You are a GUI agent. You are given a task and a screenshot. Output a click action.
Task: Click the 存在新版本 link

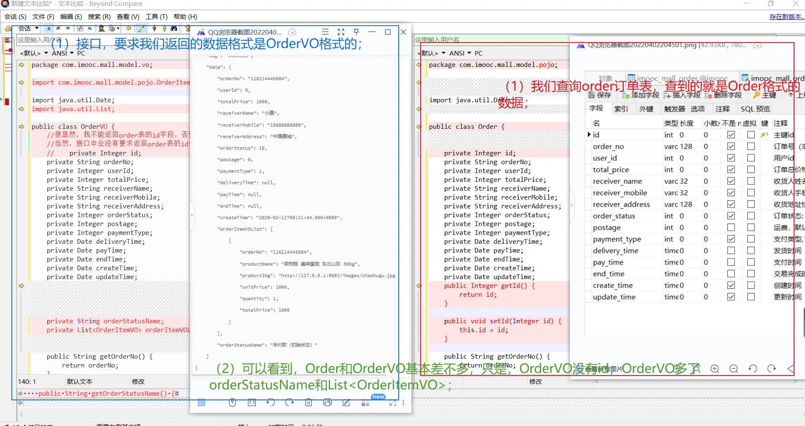point(787,17)
